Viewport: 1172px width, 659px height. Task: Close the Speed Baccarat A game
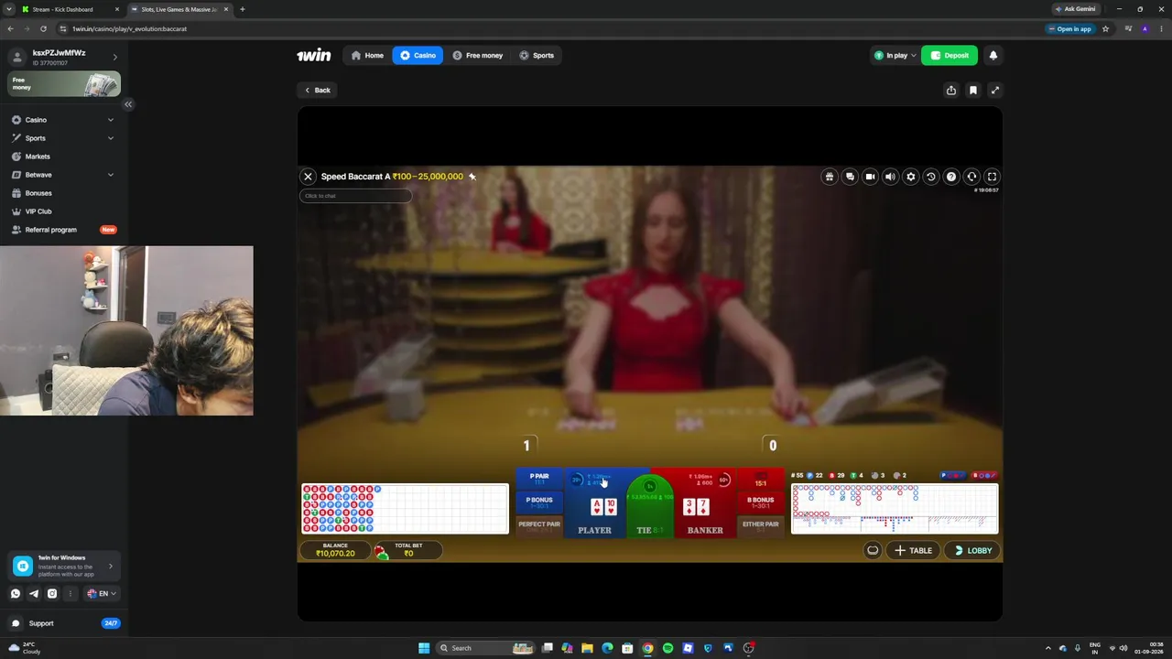coord(308,177)
